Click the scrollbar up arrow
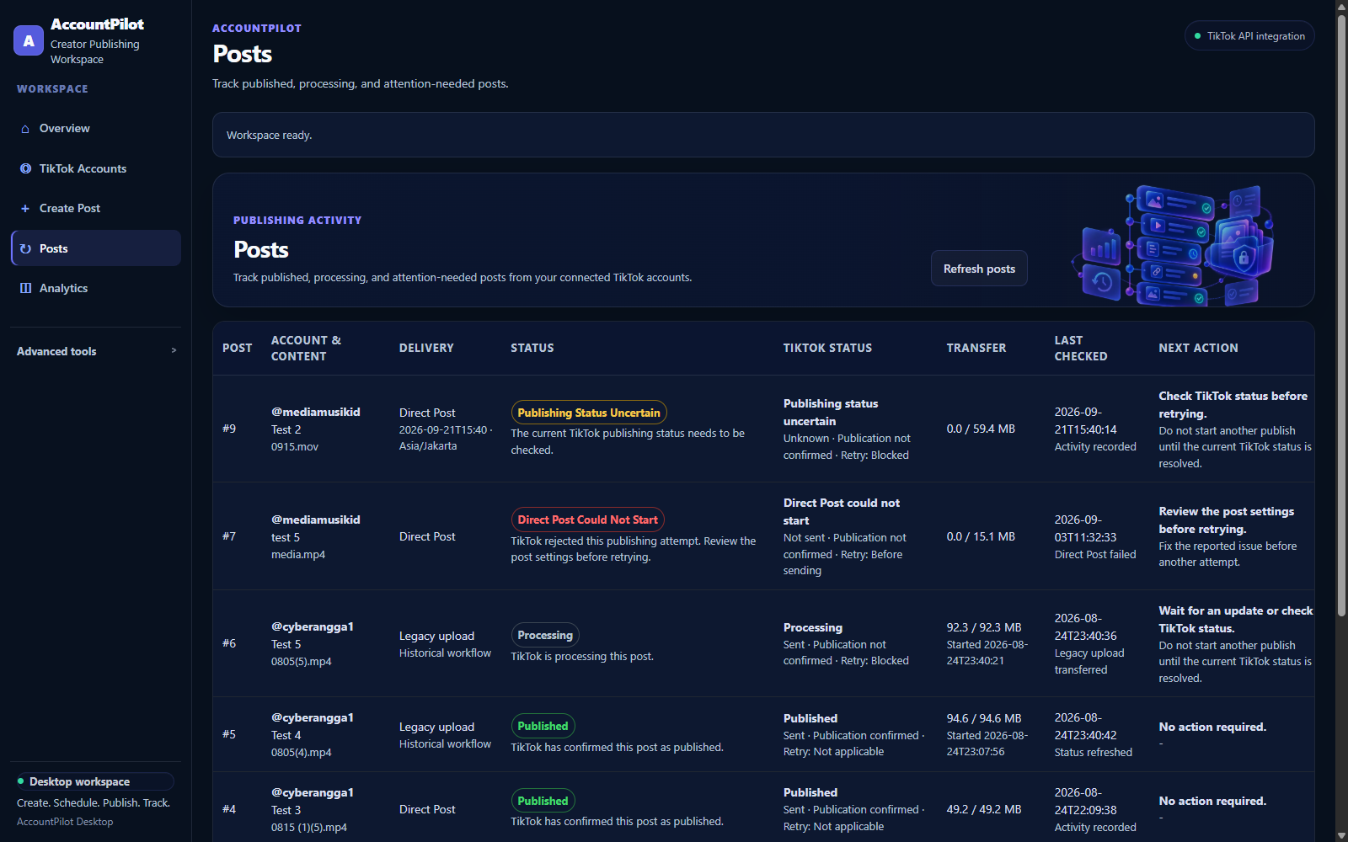 tap(1342, 6)
